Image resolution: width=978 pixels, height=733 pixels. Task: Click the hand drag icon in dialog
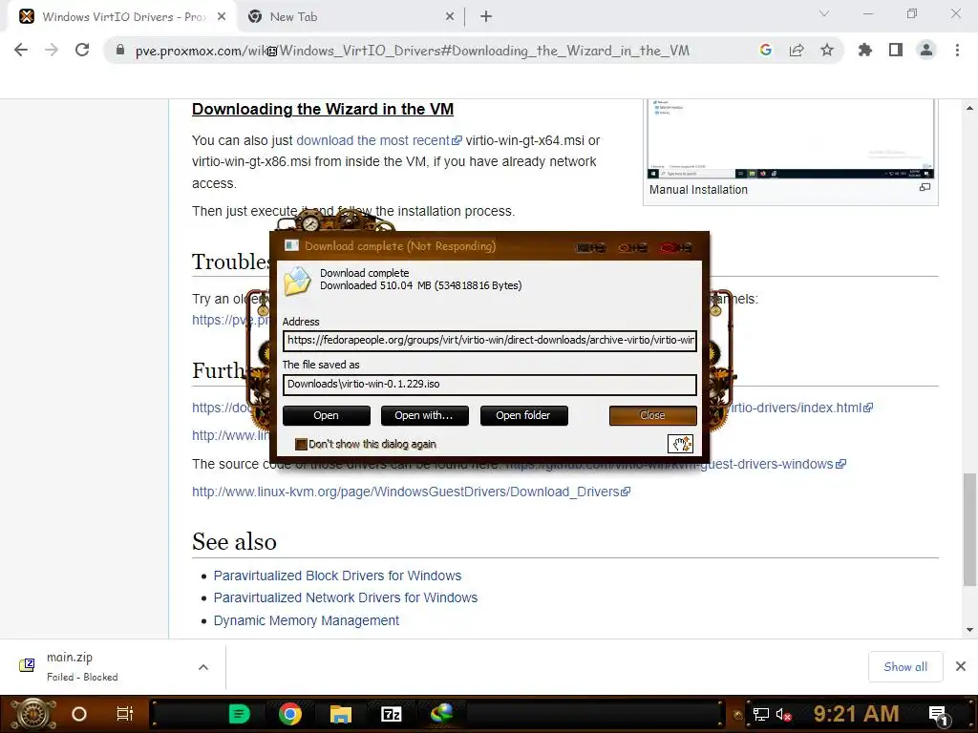click(680, 444)
